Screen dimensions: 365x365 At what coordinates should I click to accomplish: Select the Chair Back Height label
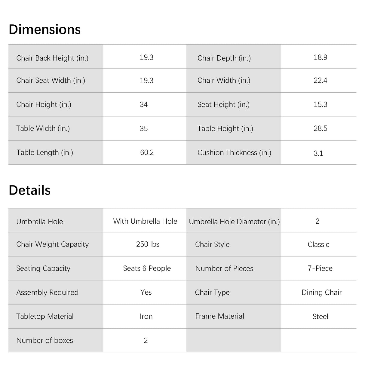tap(52, 58)
